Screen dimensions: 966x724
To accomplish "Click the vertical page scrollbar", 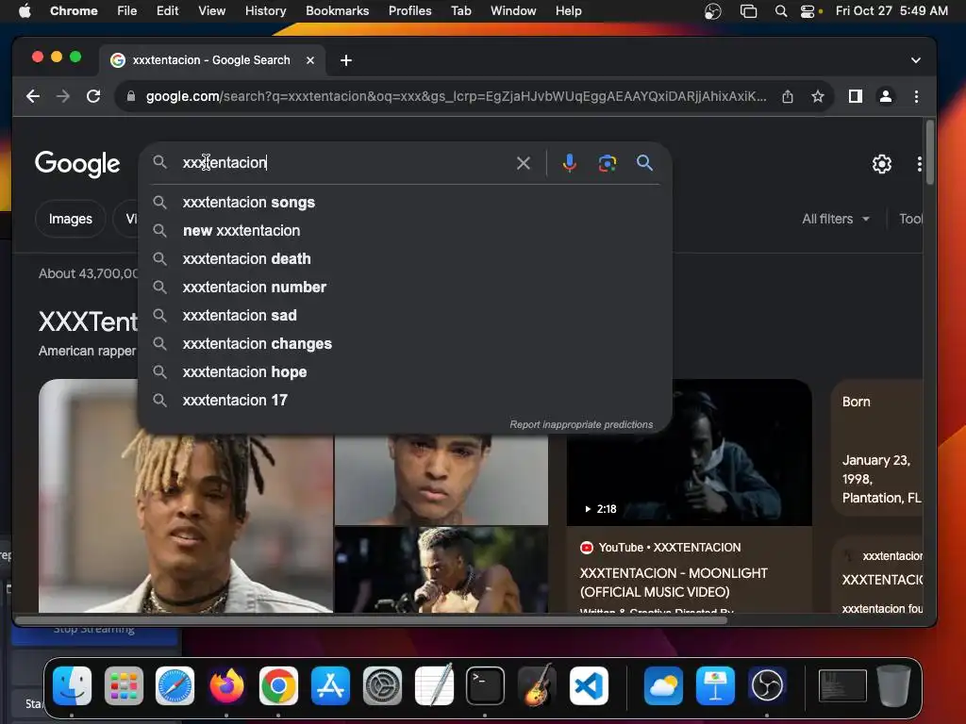I will click(929, 152).
